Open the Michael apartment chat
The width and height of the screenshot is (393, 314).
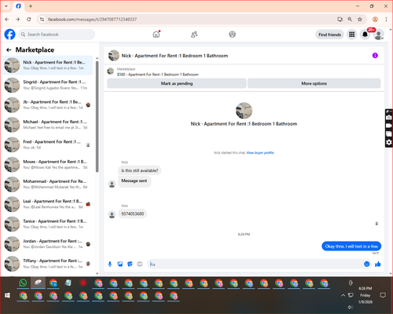(48, 125)
